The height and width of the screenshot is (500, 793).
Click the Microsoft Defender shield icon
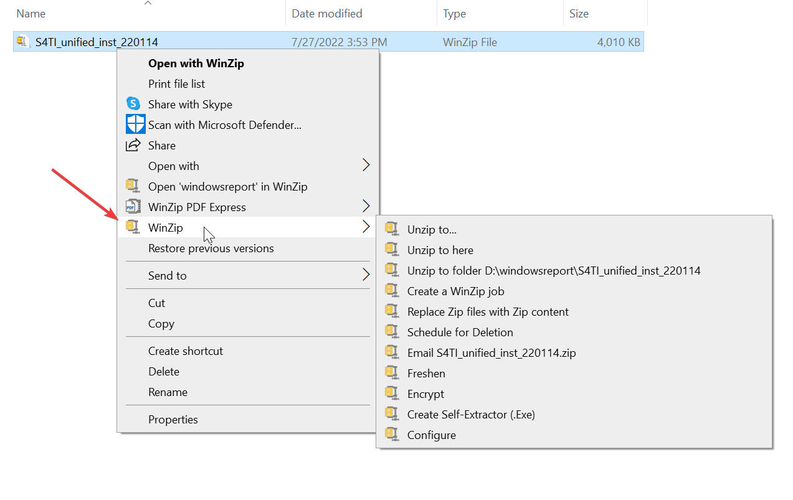coord(135,124)
